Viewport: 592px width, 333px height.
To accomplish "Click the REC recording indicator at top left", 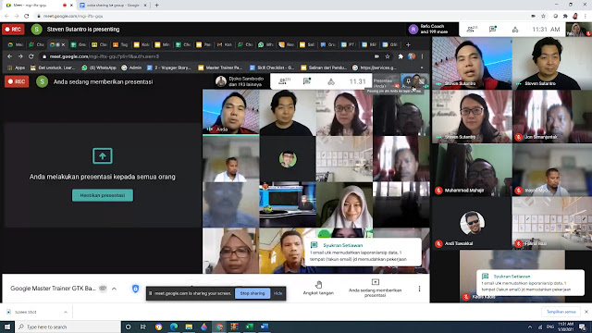I will (x=13, y=29).
